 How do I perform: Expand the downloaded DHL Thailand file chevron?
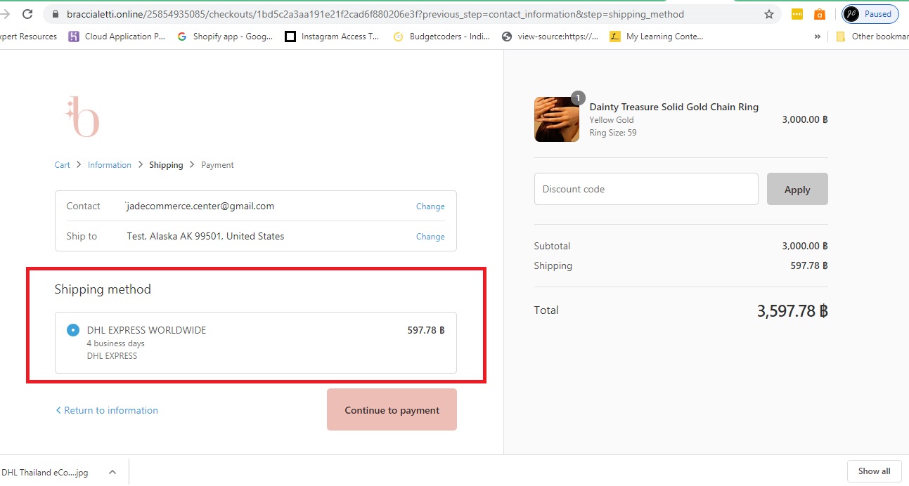(112, 471)
